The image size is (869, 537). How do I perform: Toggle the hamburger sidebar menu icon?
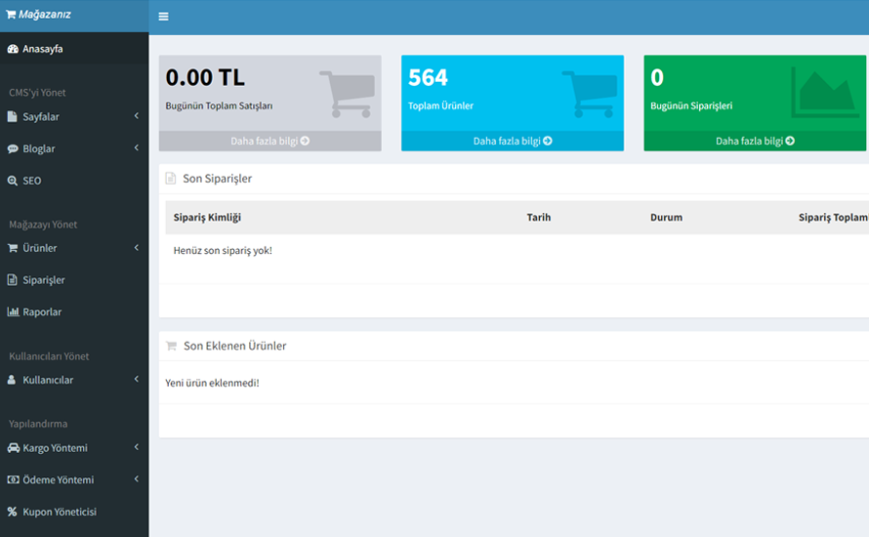pyautogui.click(x=163, y=17)
